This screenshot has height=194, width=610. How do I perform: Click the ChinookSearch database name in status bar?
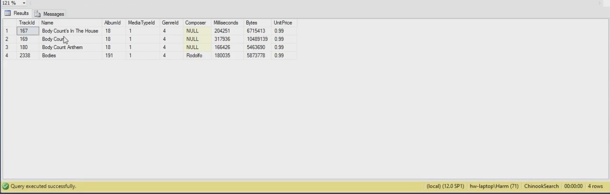[541, 186]
